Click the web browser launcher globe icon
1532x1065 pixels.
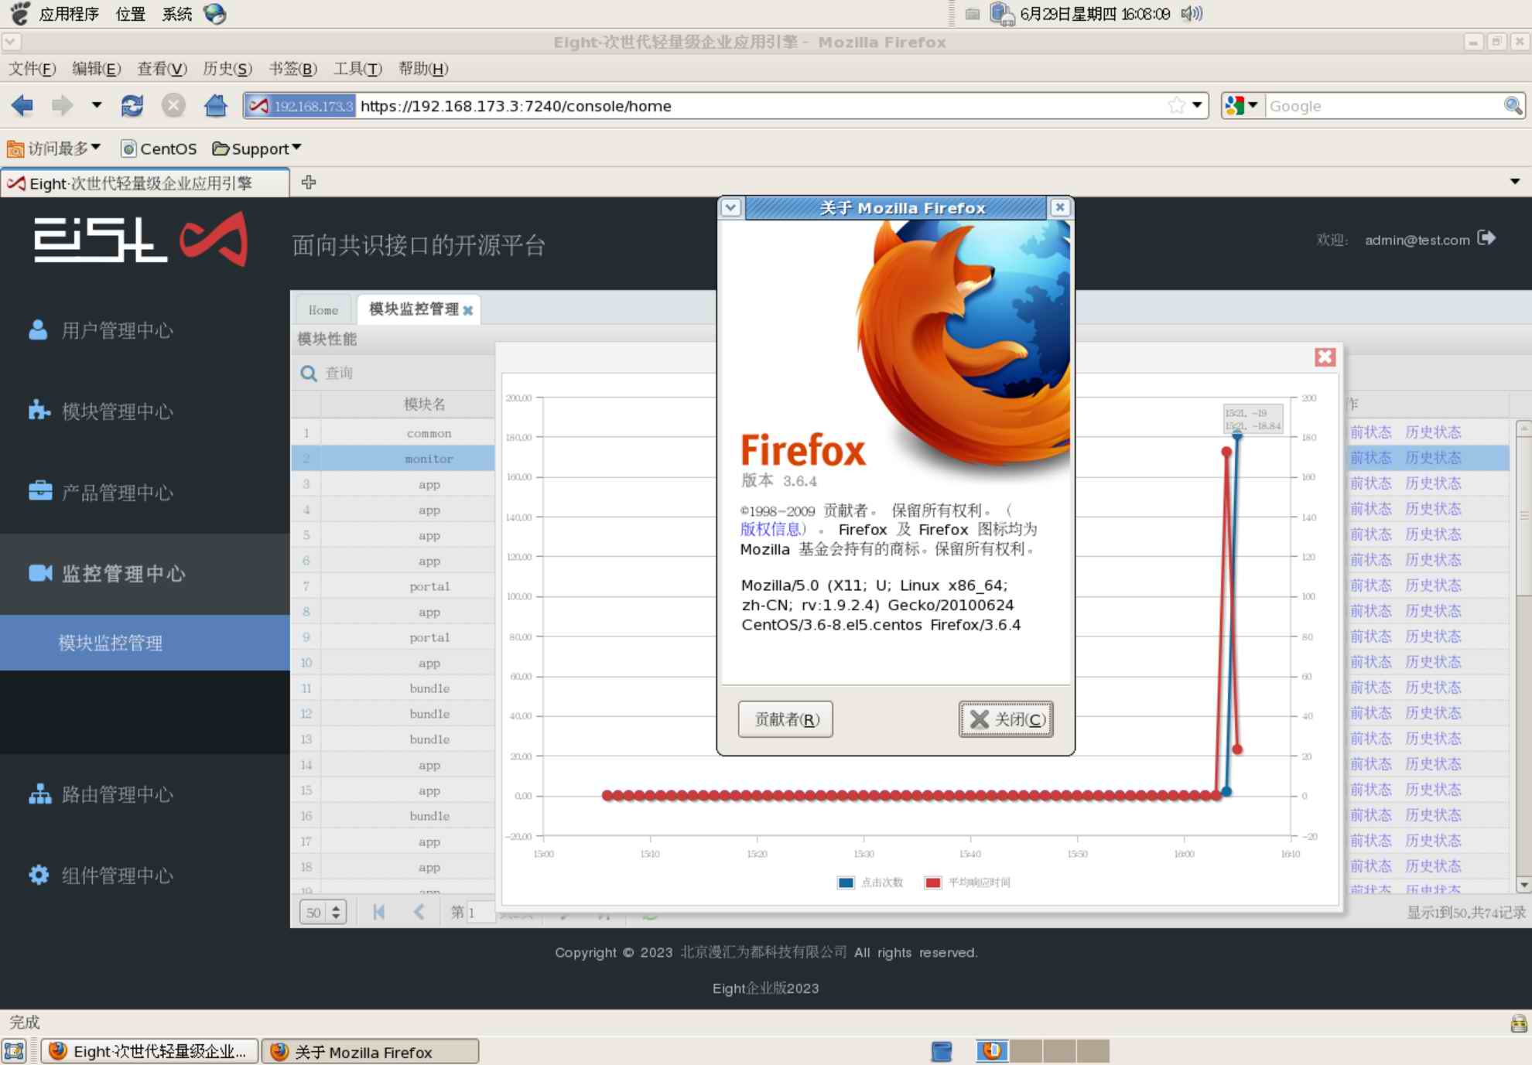214,14
